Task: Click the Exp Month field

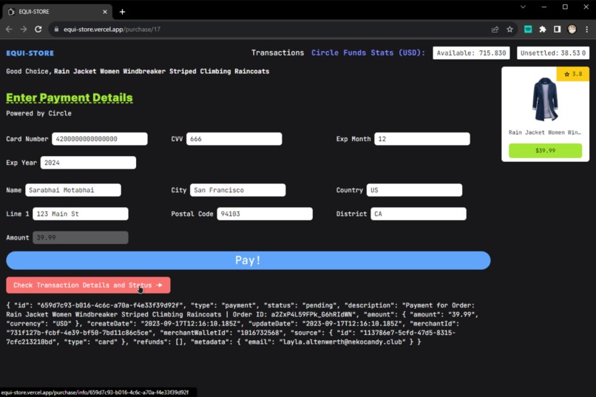Action: pos(422,139)
